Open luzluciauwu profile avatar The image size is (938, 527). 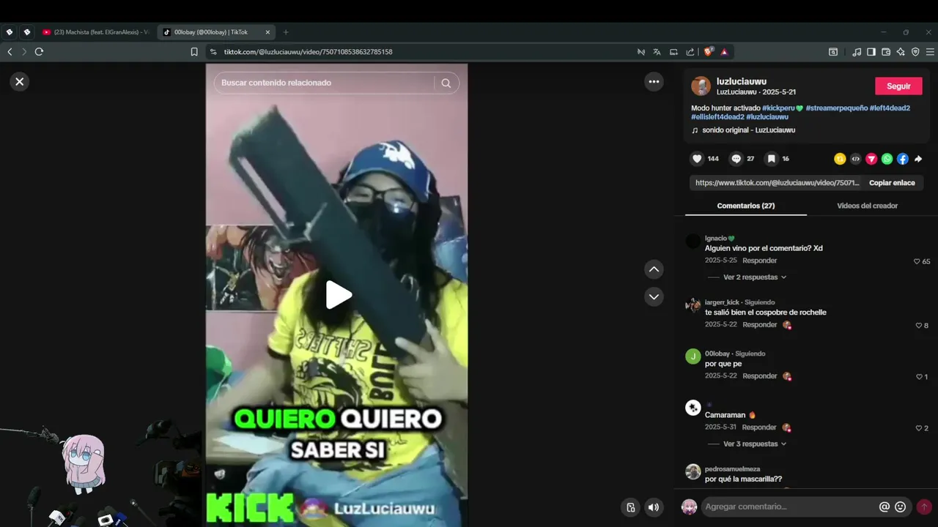click(x=701, y=86)
